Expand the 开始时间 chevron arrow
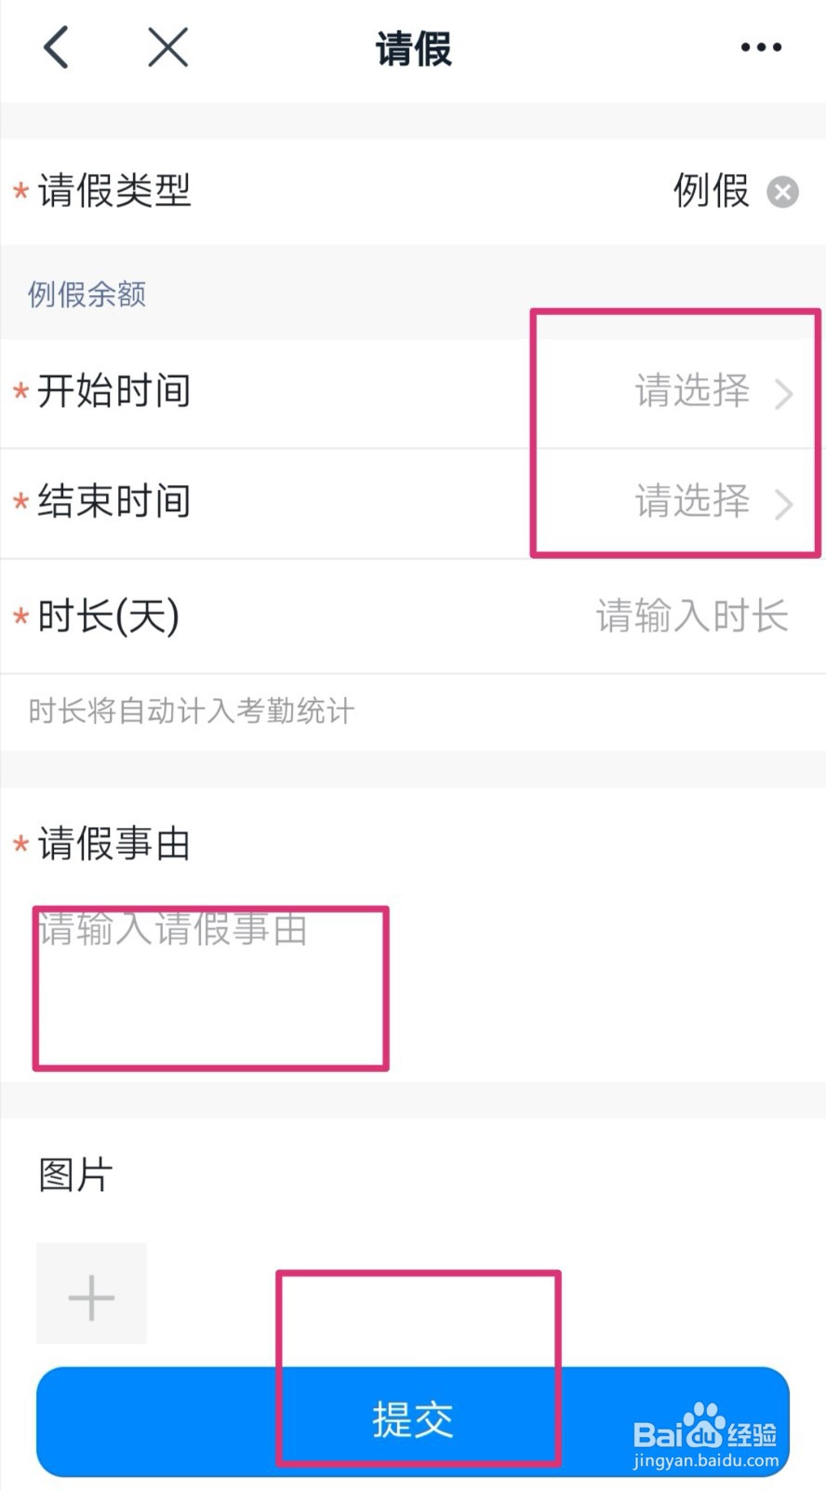The image size is (826, 1490). click(784, 394)
